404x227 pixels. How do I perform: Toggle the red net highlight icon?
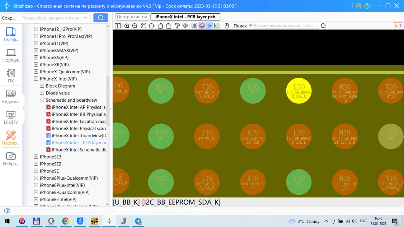coord(202,26)
